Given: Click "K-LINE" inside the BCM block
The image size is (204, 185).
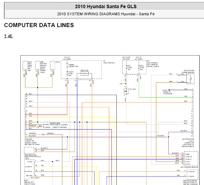Looking at the screenshot, I should [30, 162].
